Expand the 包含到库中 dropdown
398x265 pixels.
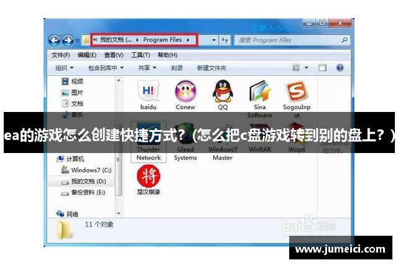coord(106,68)
